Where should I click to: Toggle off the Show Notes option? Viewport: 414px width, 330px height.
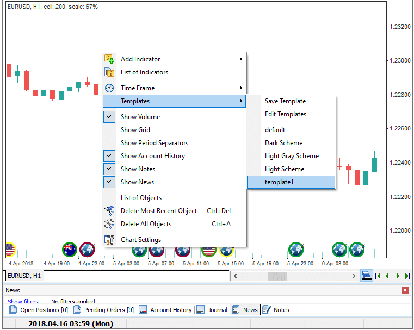(109, 169)
